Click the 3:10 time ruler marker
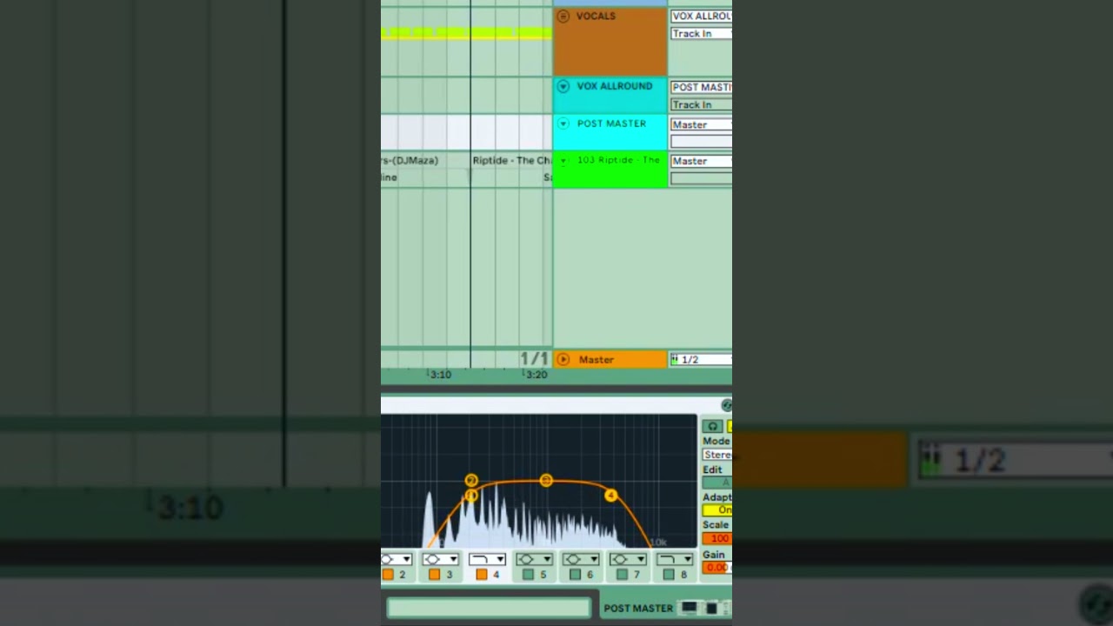 click(440, 375)
